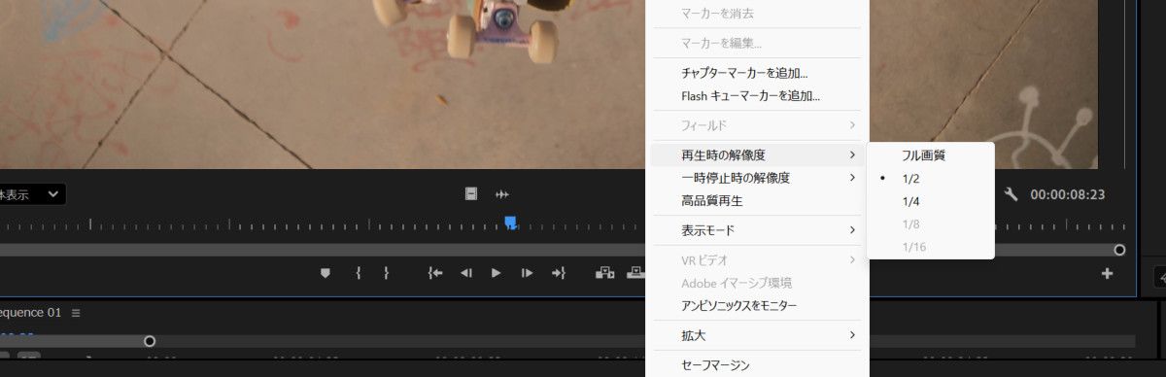
Task: Click the timecode 00:00:08:23
Action: (1068, 194)
